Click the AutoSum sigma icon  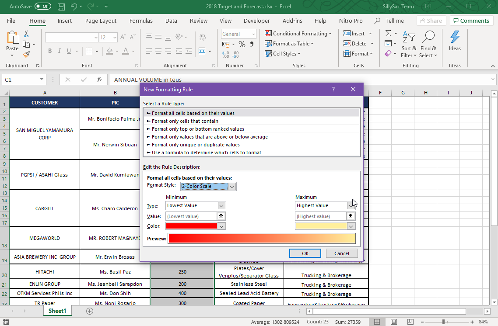[388, 33]
